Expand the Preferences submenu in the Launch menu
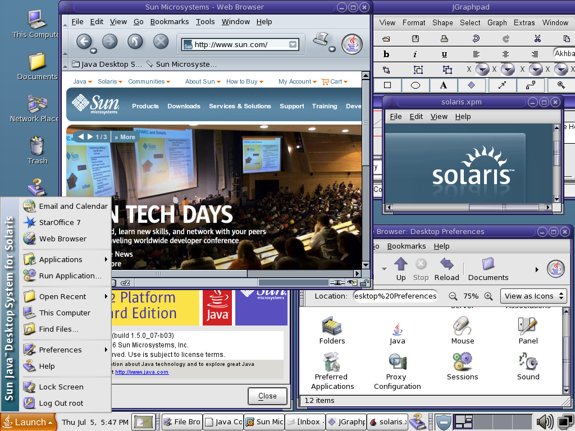The width and height of the screenshot is (575, 431). pyautogui.click(x=66, y=350)
